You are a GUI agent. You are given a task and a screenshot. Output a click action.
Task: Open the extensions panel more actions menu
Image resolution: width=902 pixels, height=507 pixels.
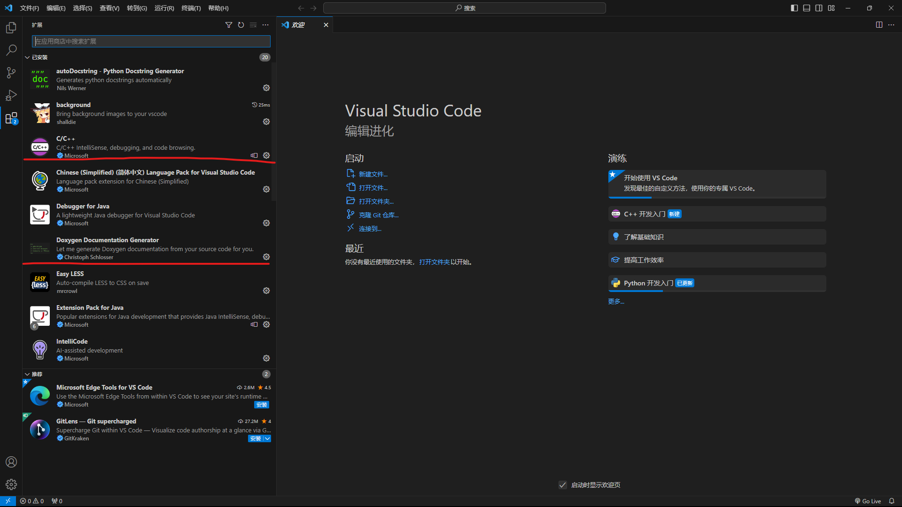click(x=265, y=25)
